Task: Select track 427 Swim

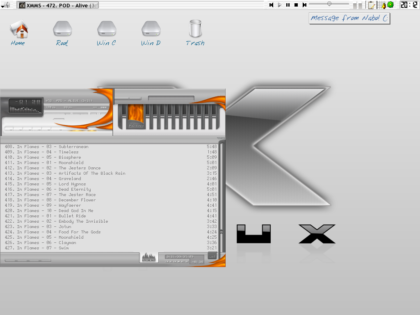Action: 111,248
